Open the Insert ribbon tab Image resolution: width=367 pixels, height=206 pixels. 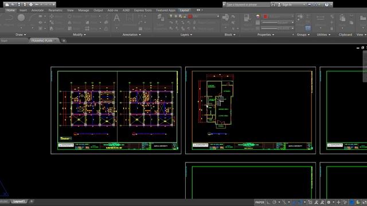pyautogui.click(x=23, y=10)
